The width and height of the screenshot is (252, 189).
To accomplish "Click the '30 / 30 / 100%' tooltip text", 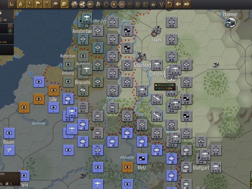I will point(166,85).
